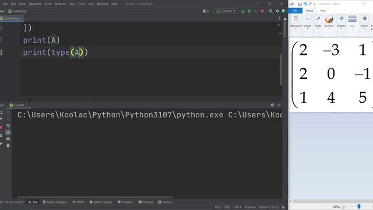Image resolution: width=373 pixels, height=210 pixels.
Task: Click the Run with Coverage icon
Action: pyautogui.click(x=256, y=11)
